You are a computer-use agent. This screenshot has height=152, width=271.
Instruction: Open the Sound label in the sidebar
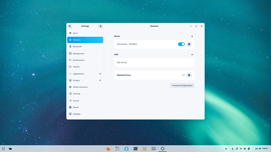click(x=76, y=101)
